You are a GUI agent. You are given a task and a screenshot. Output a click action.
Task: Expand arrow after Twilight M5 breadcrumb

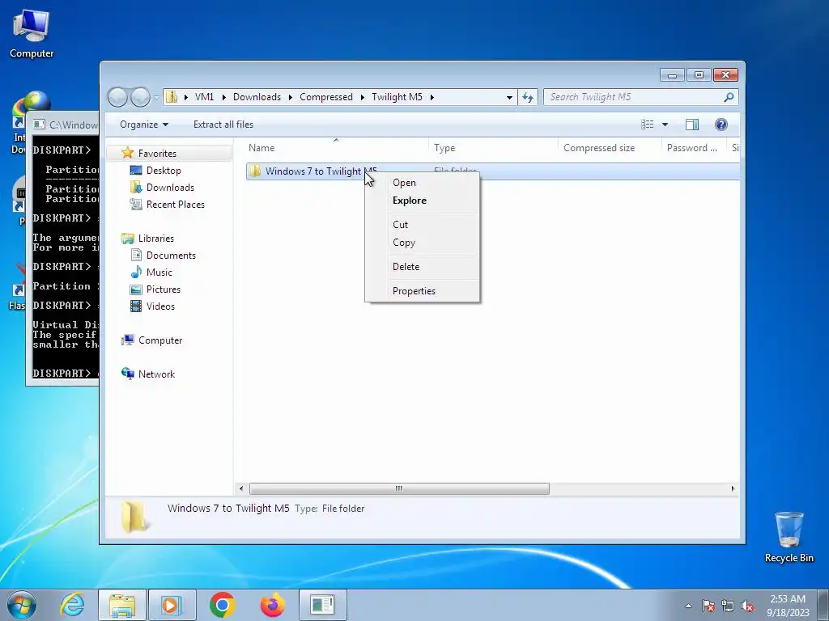point(432,97)
